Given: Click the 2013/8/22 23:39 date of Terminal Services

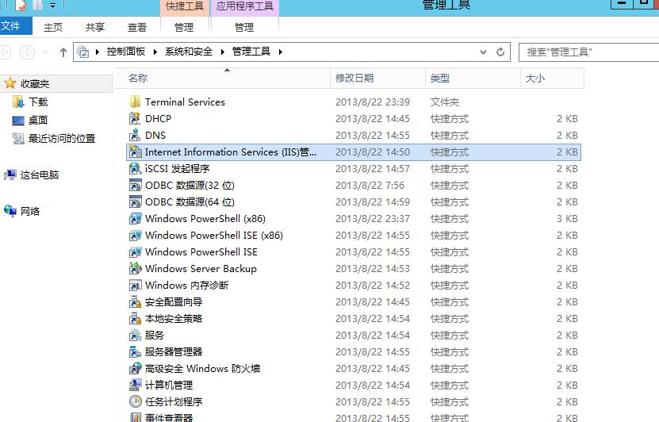Looking at the screenshot, I should [x=373, y=102].
